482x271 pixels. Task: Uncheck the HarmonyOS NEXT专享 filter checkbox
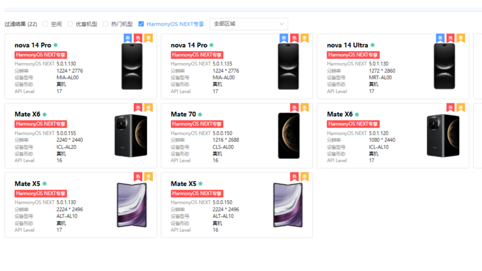(141, 24)
